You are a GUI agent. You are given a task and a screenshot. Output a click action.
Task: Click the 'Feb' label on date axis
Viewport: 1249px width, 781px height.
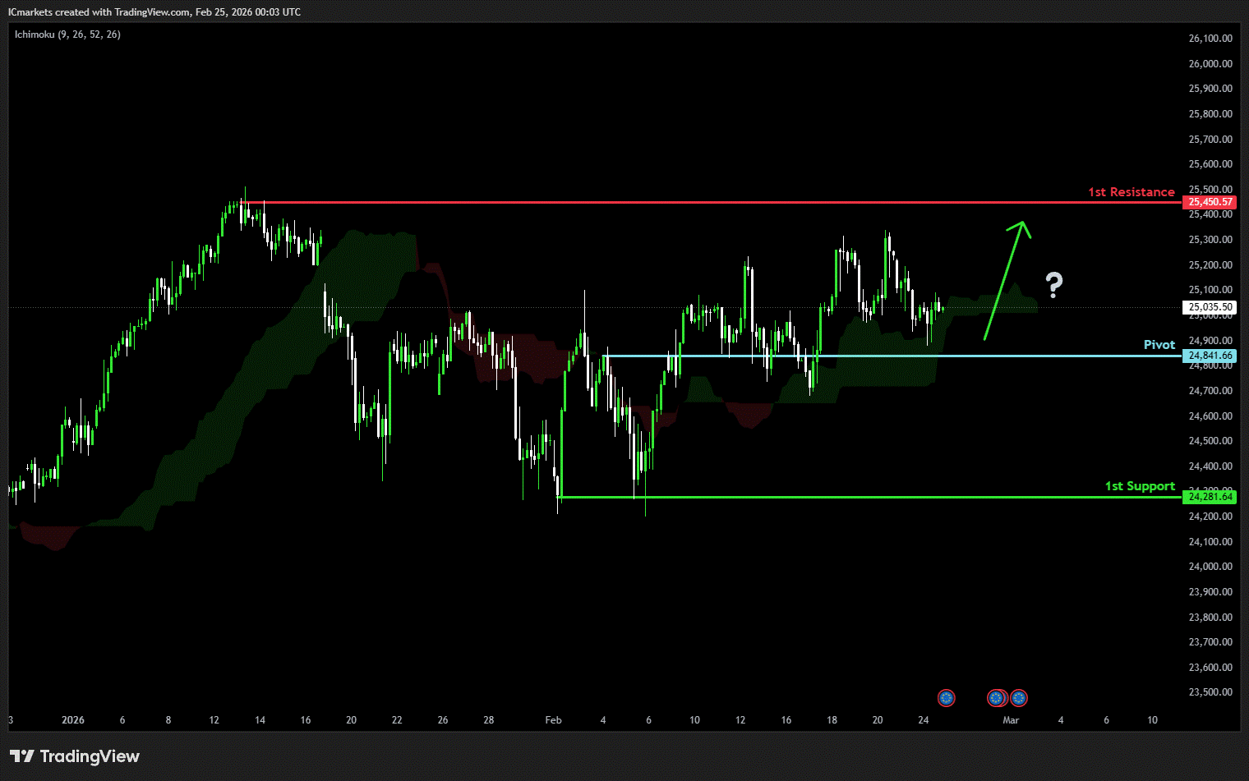tap(553, 720)
